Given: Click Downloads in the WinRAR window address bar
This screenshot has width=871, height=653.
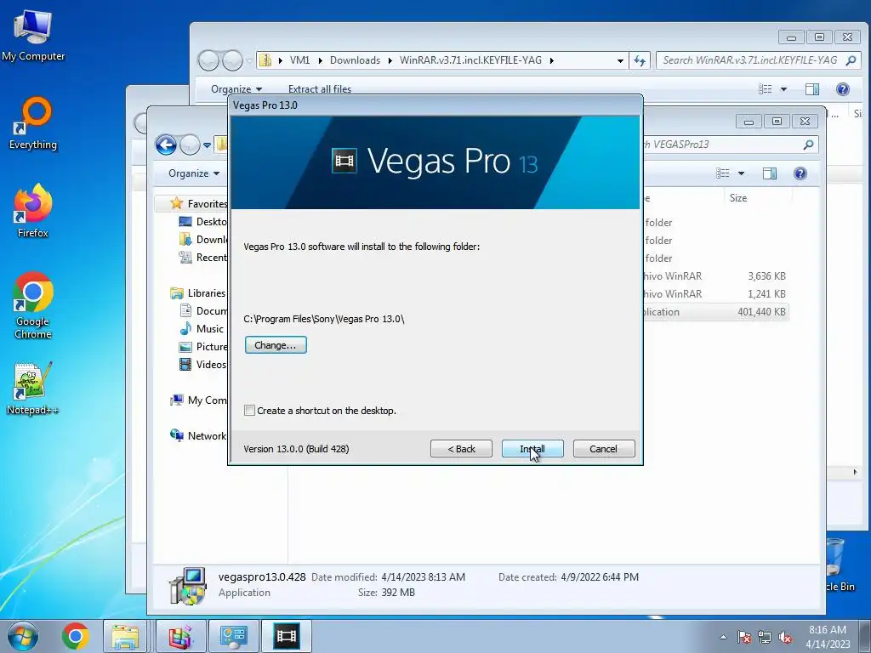Looking at the screenshot, I should 355,60.
